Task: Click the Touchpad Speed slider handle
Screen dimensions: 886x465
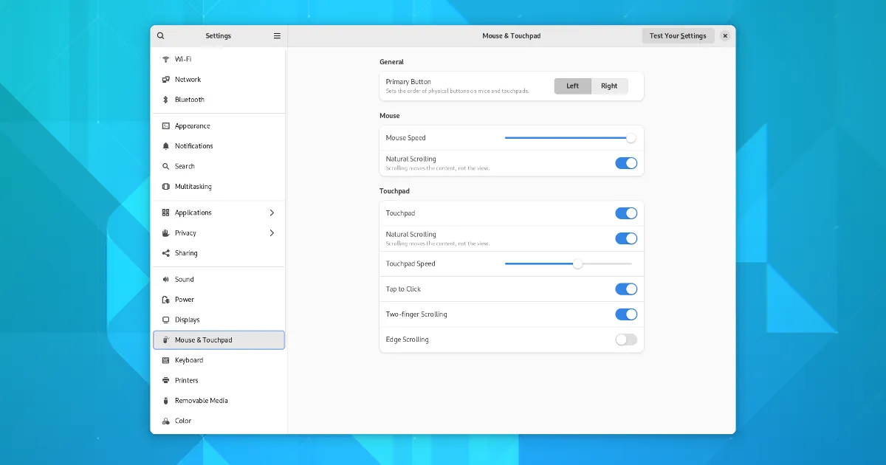Action: click(x=577, y=263)
